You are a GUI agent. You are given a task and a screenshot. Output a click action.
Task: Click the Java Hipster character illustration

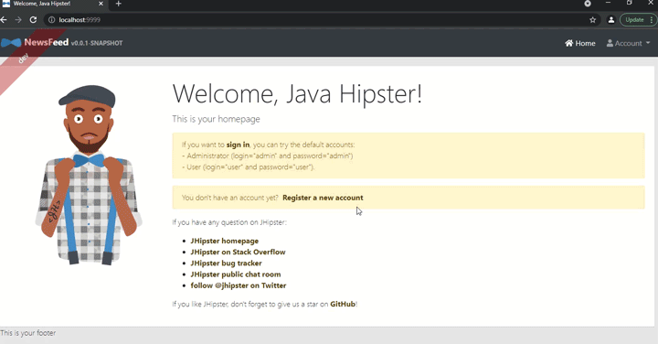pos(89,175)
